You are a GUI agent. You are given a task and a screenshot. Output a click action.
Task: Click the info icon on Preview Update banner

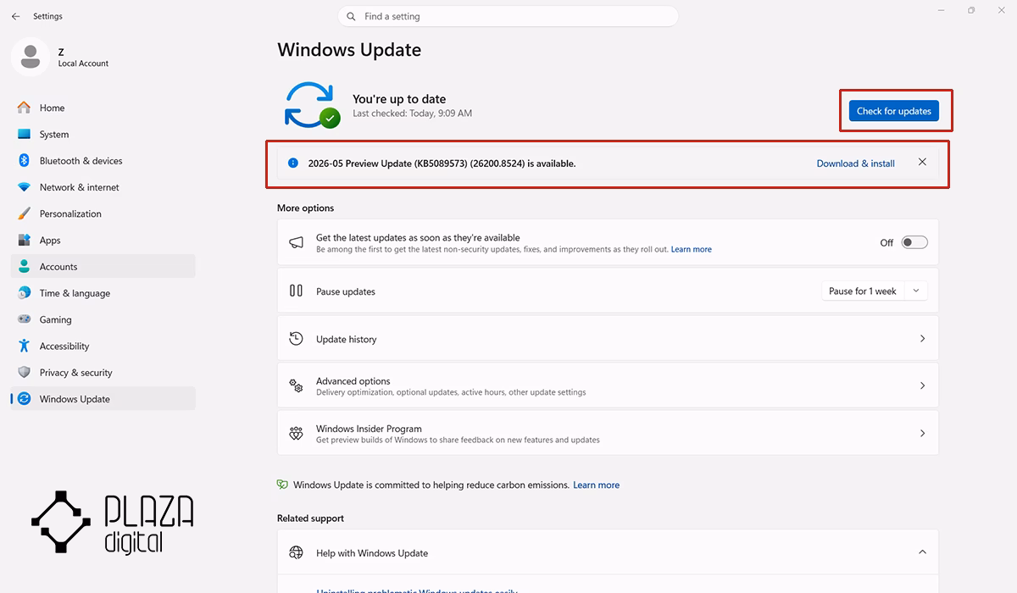pos(293,163)
